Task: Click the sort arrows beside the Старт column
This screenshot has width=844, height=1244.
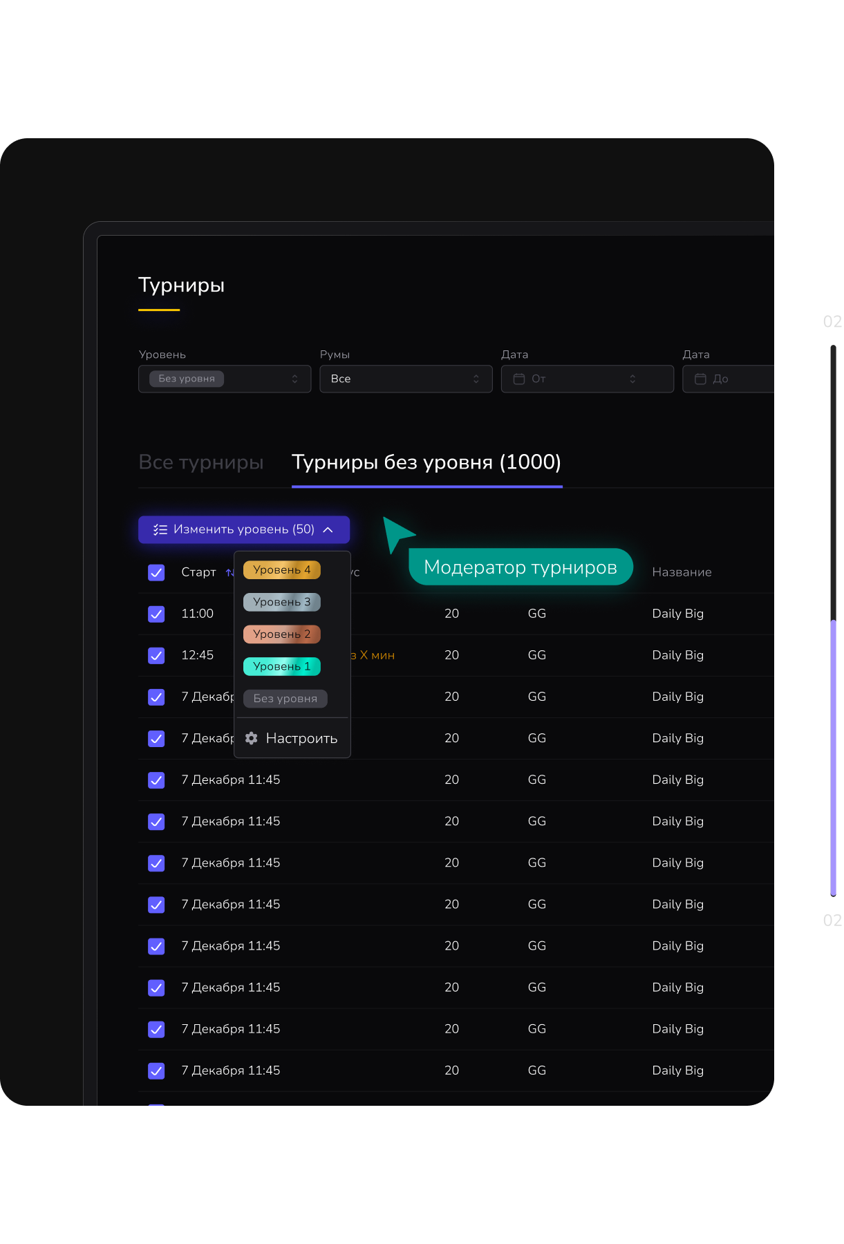Action: pyautogui.click(x=229, y=572)
